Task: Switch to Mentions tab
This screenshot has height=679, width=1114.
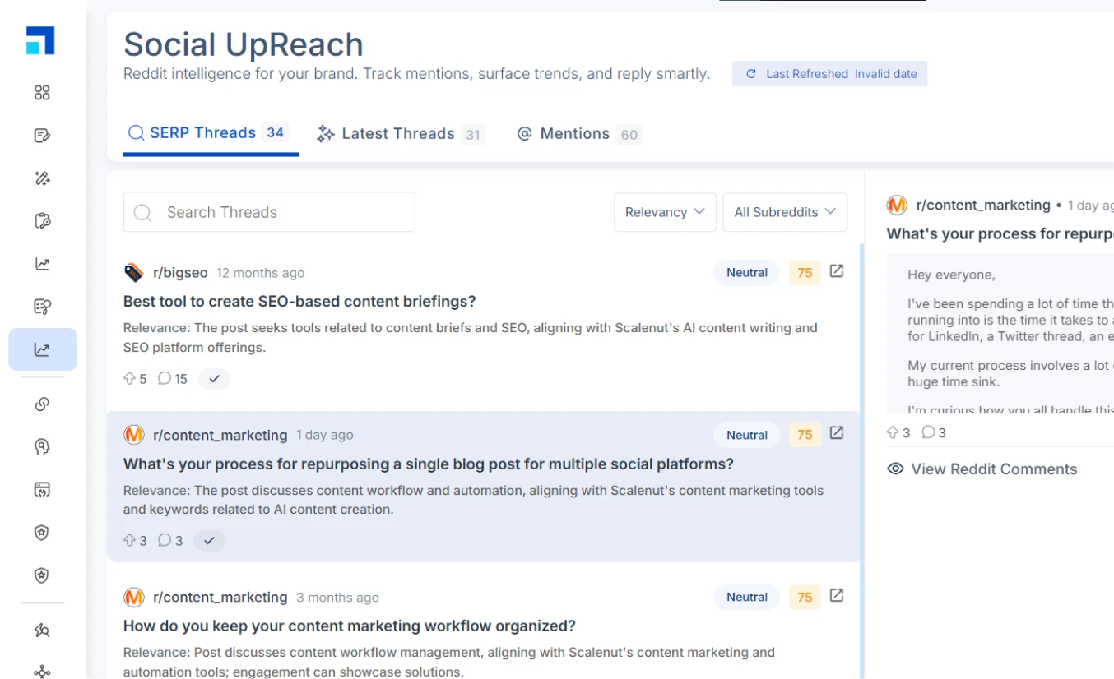Action: 578,134
